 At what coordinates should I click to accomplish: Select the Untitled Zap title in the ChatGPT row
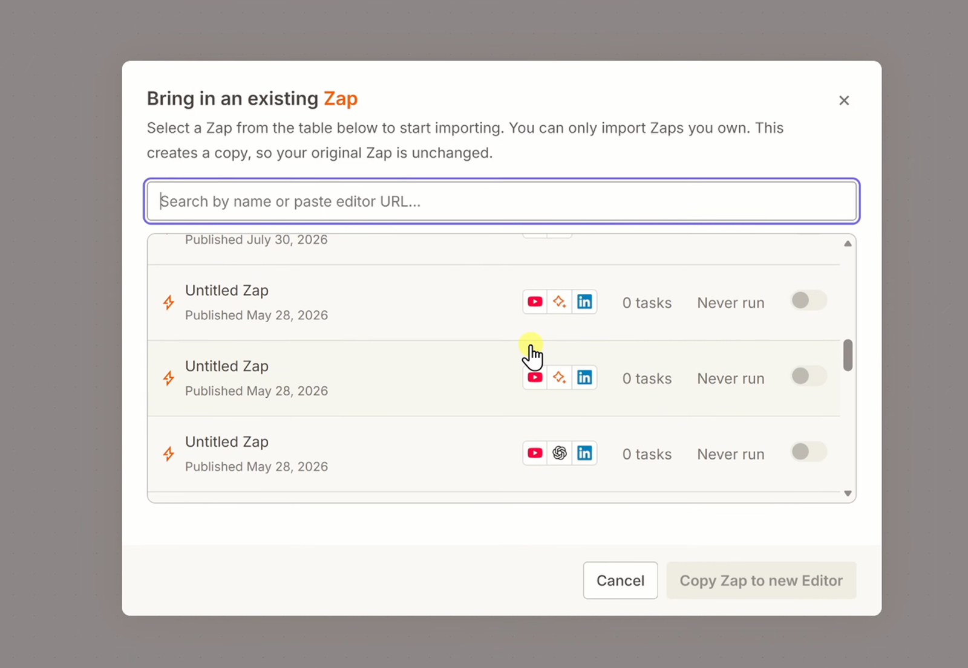(227, 442)
